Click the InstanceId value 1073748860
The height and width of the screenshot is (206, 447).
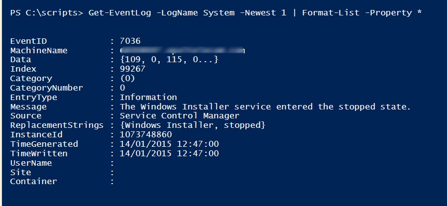(146, 135)
